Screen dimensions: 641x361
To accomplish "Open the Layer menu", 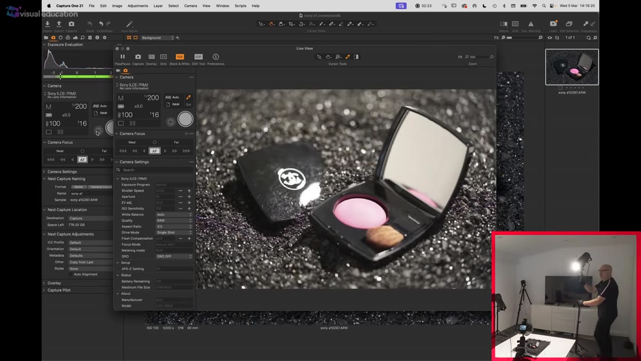I will point(158,6).
